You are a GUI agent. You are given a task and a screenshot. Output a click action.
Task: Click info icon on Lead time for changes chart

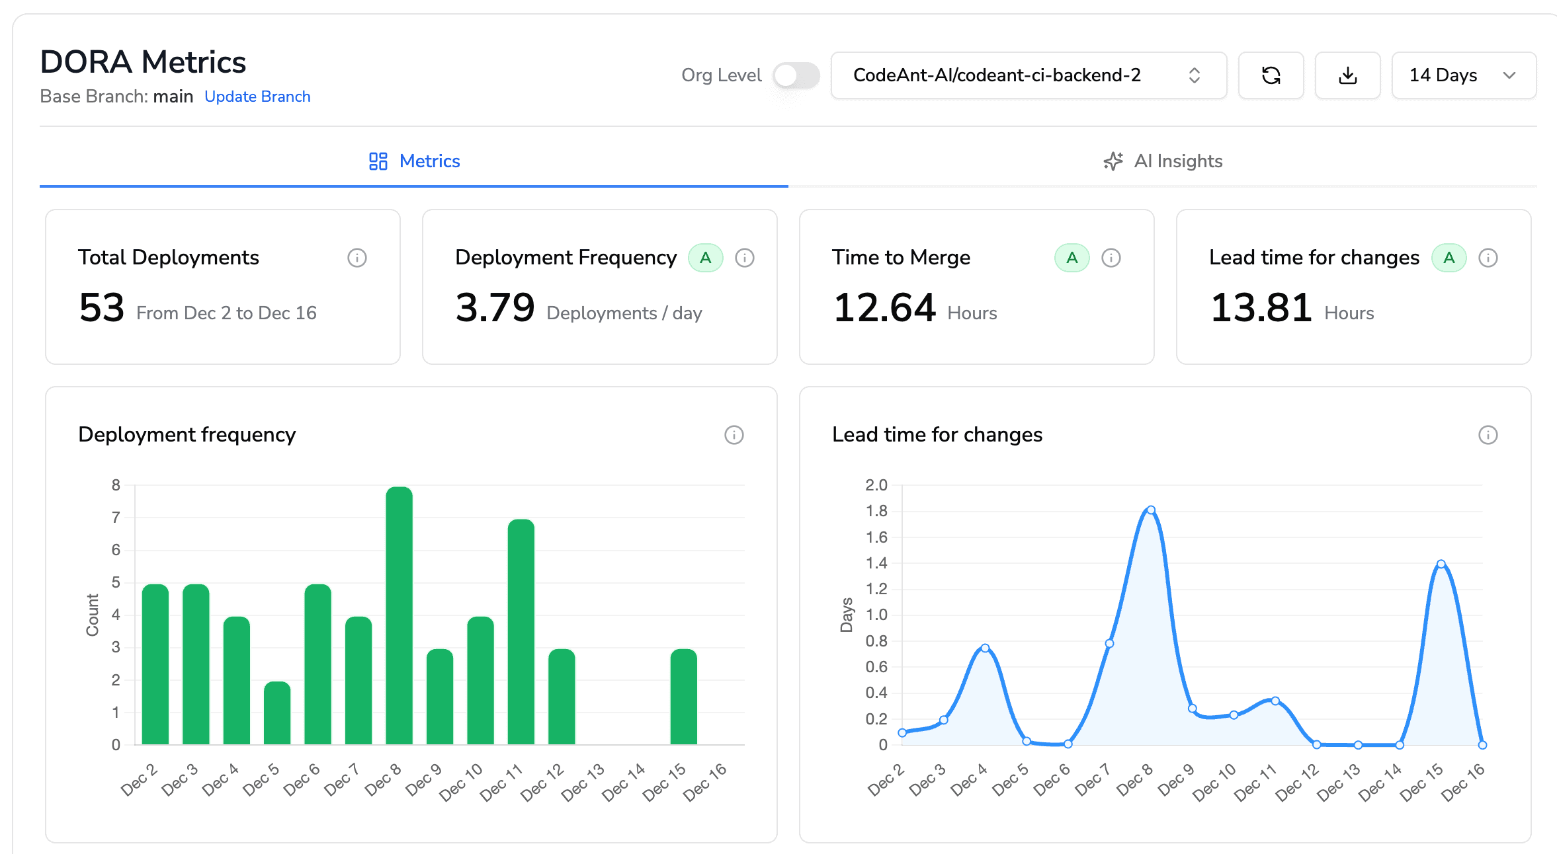coord(1488,435)
